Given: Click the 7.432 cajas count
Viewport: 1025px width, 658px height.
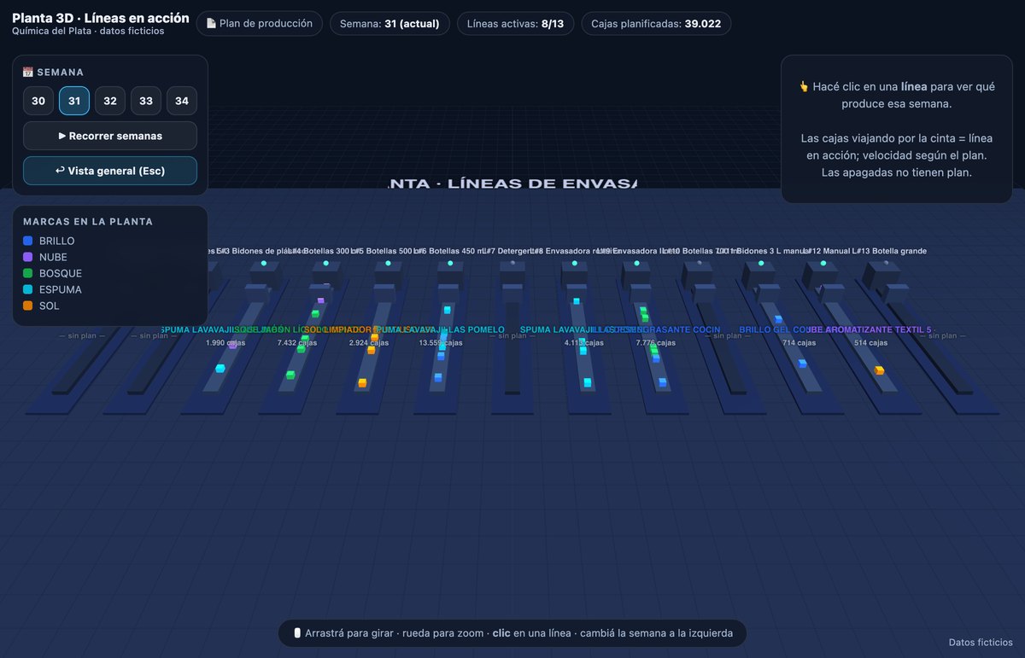Looking at the screenshot, I should pyautogui.click(x=297, y=343).
